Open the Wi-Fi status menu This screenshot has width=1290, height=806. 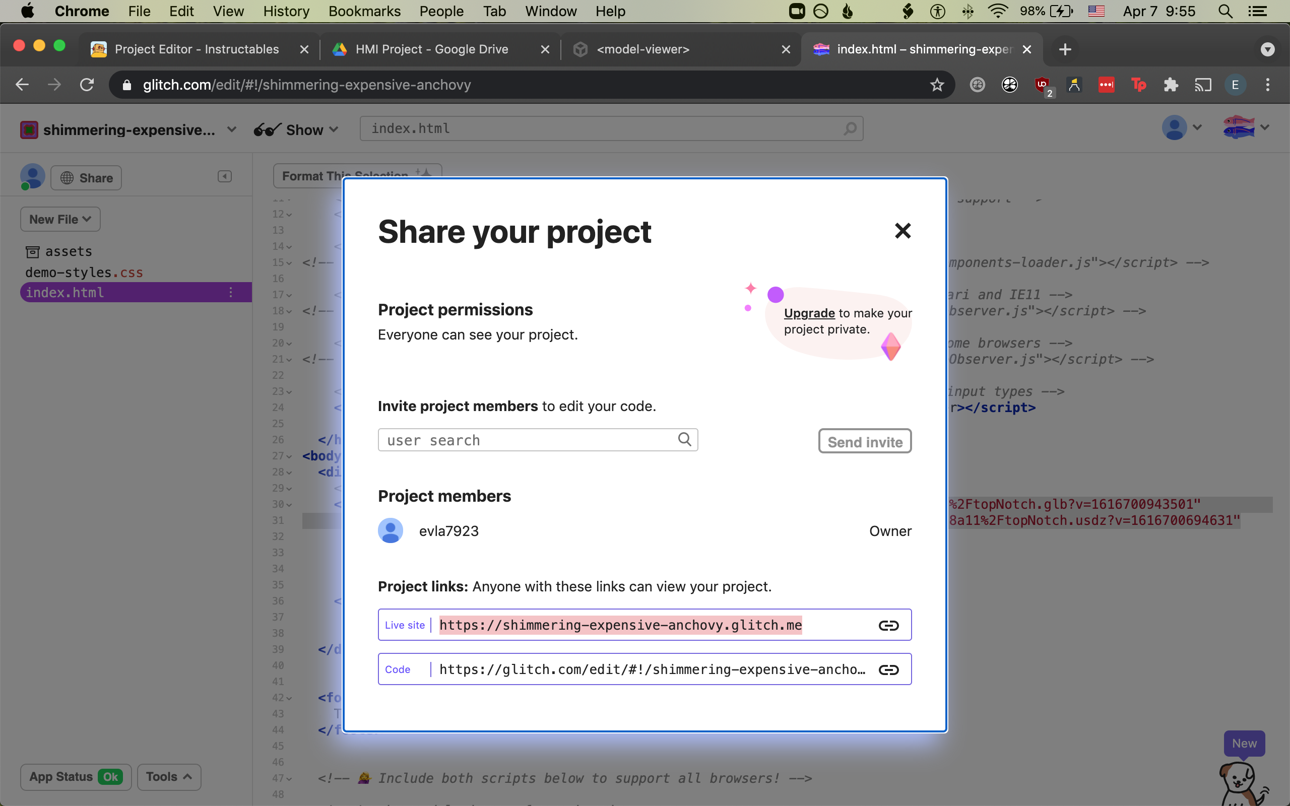point(997,11)
